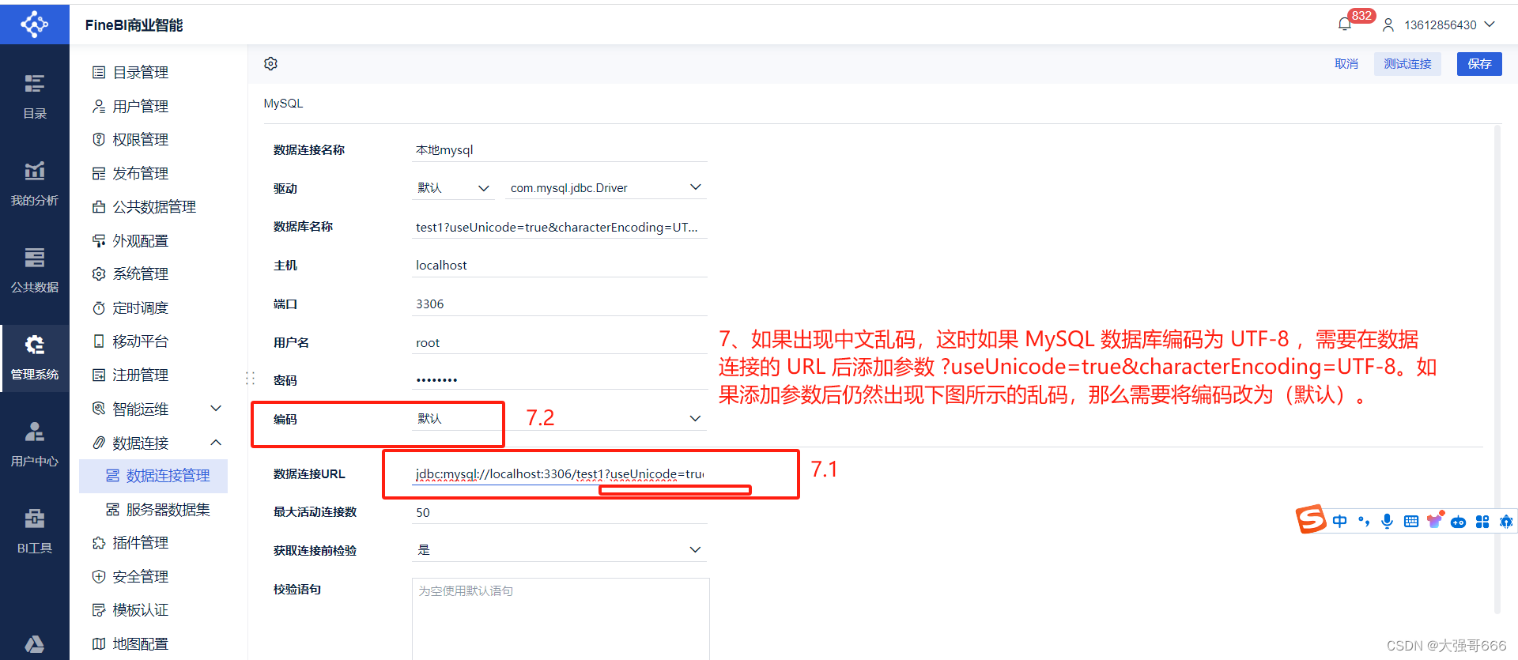This screenshot has height=660, width=1518.
Task: Click the gear settings icon above MySQL
Action: [x=271, y=64]
